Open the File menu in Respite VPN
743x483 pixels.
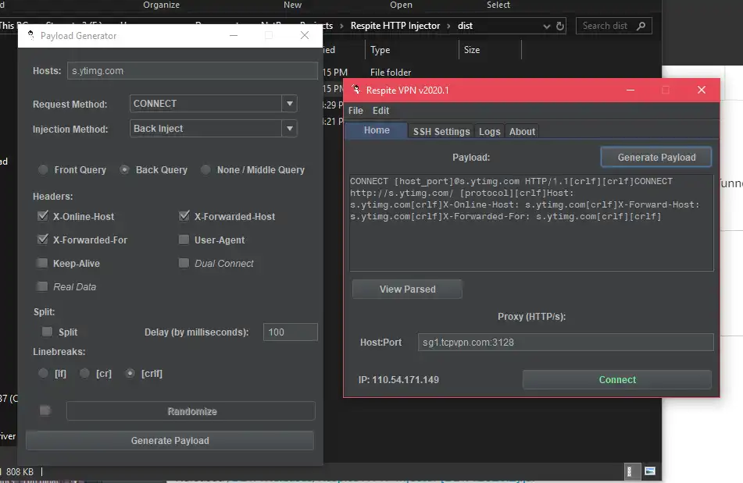click(355, 111)
